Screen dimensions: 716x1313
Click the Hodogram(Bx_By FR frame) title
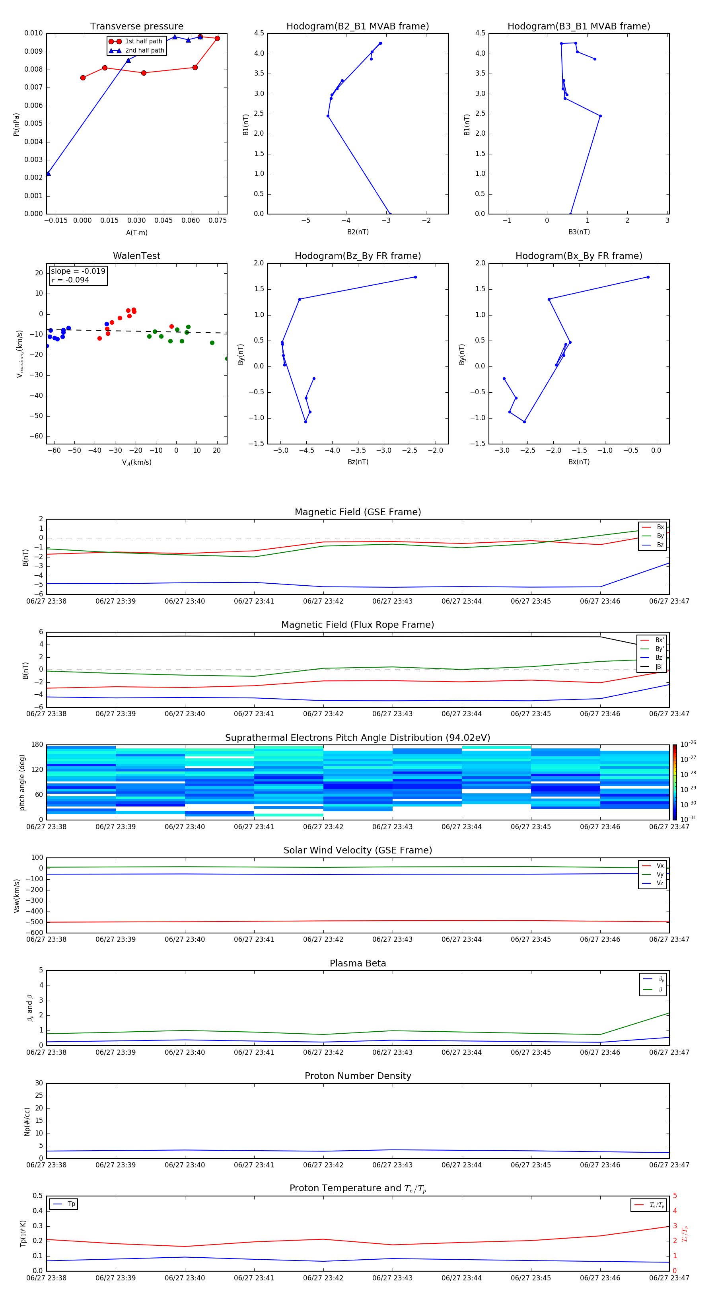pos(578,256)
